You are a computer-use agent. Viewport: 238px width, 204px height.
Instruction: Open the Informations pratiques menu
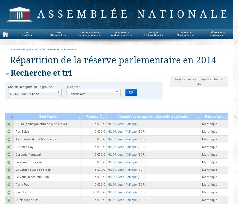tap(217, 34)
